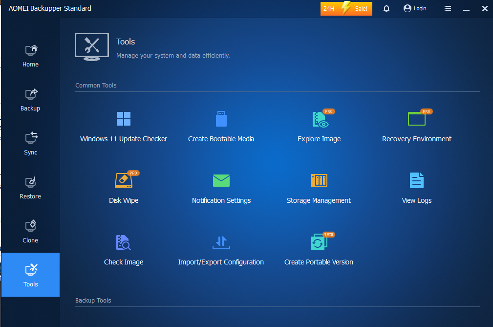Switch to the Sync section
This screenshot has width=493, height=327.
pyautogui.click(x=30, y=144)
